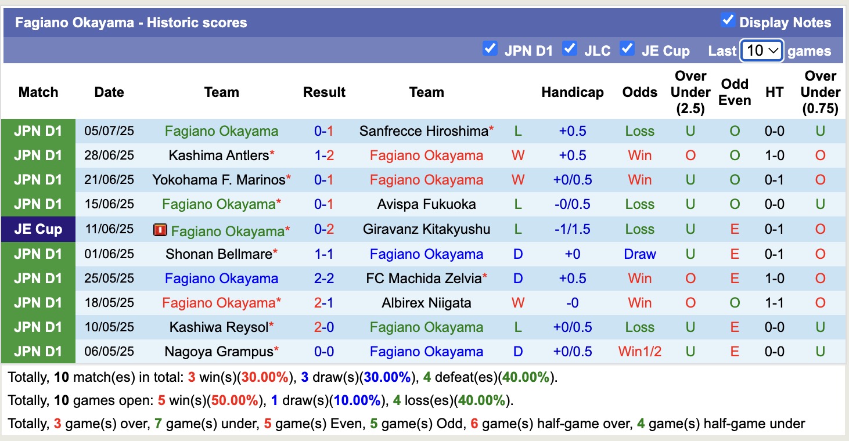849x441 pixels.
Task: Toggle the JLC filter checkbox
Action: (570, 49)
